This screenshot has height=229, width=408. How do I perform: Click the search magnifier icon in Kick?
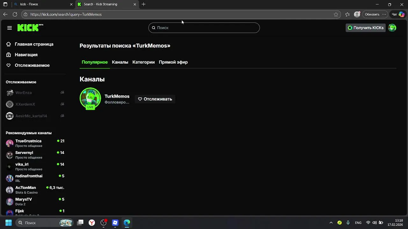(153, 28)
